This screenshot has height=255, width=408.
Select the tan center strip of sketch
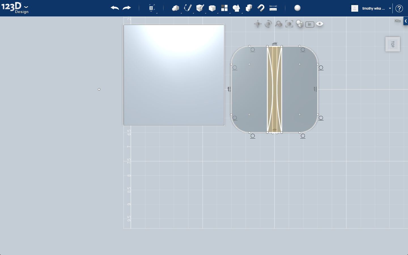275,89
